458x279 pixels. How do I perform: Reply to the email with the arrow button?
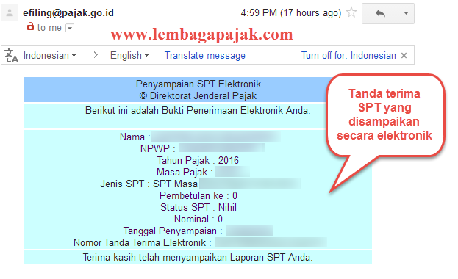point(380,13)
